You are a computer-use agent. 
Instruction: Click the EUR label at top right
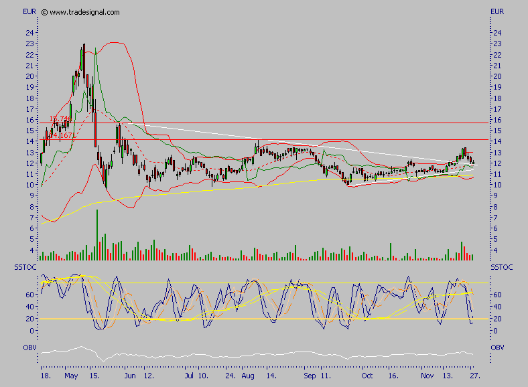point(497,12)
